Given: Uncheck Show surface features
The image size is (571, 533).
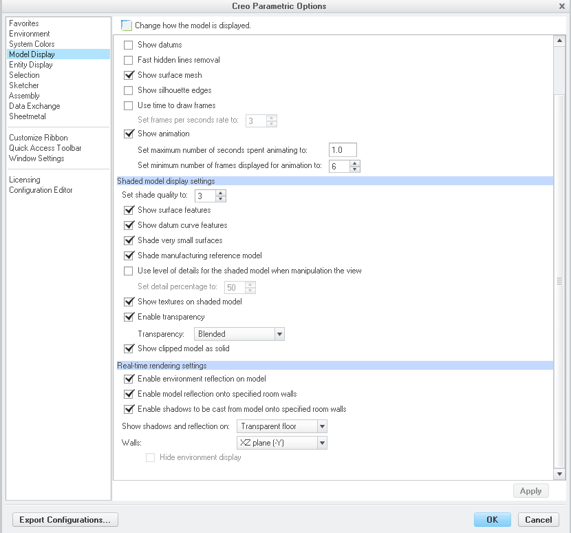Looking at the screenshot, I should pos(128,210).
